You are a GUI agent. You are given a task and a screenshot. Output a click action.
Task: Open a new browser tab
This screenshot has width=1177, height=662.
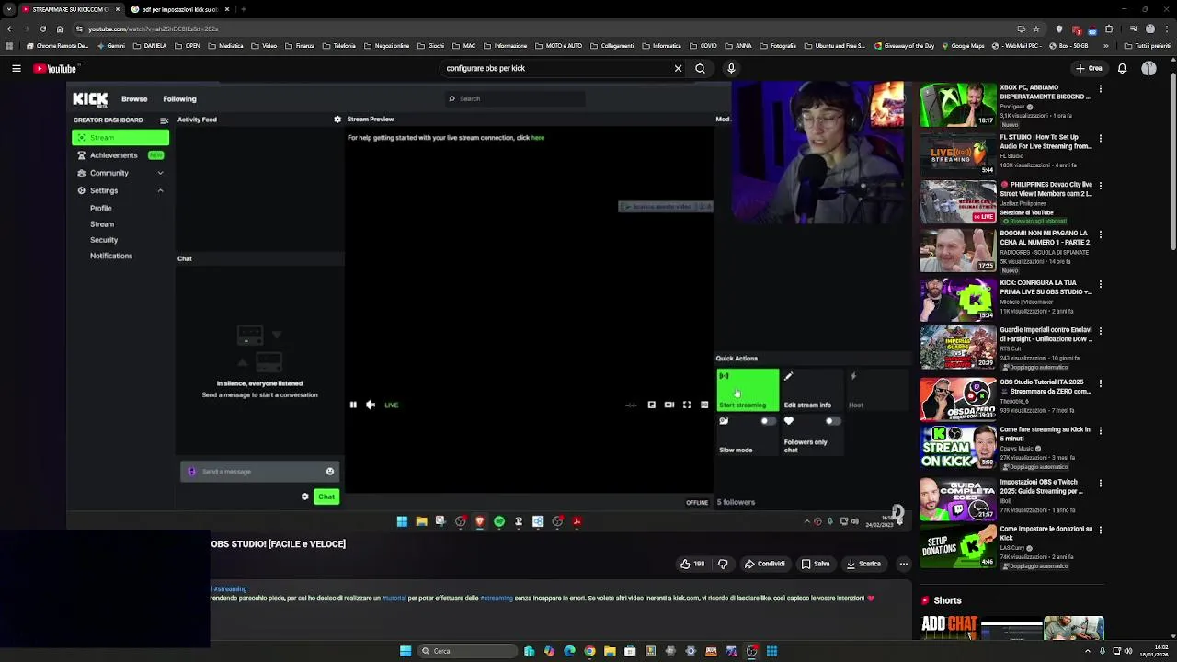243,9
